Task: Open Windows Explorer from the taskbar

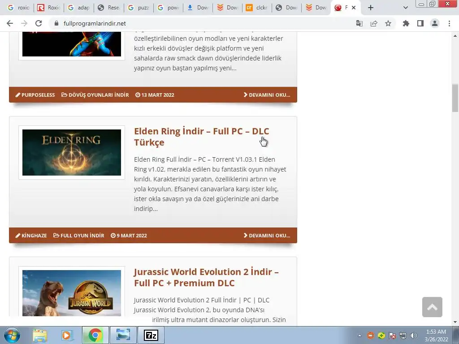Action: [39, 335]
